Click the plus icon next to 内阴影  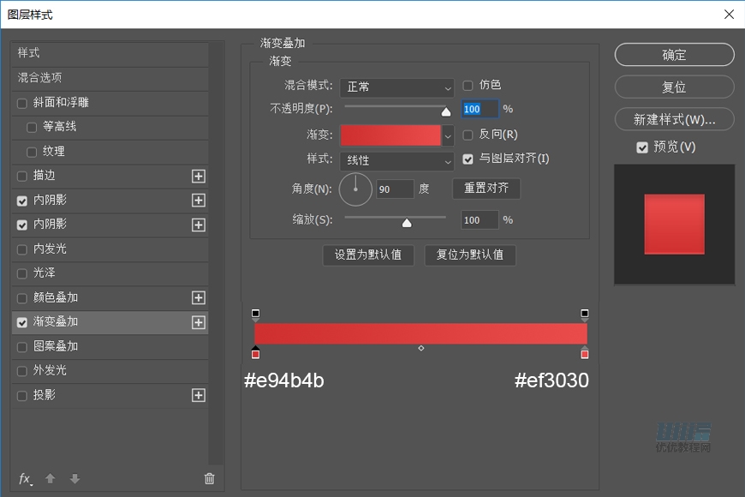[x=199, y=201]
